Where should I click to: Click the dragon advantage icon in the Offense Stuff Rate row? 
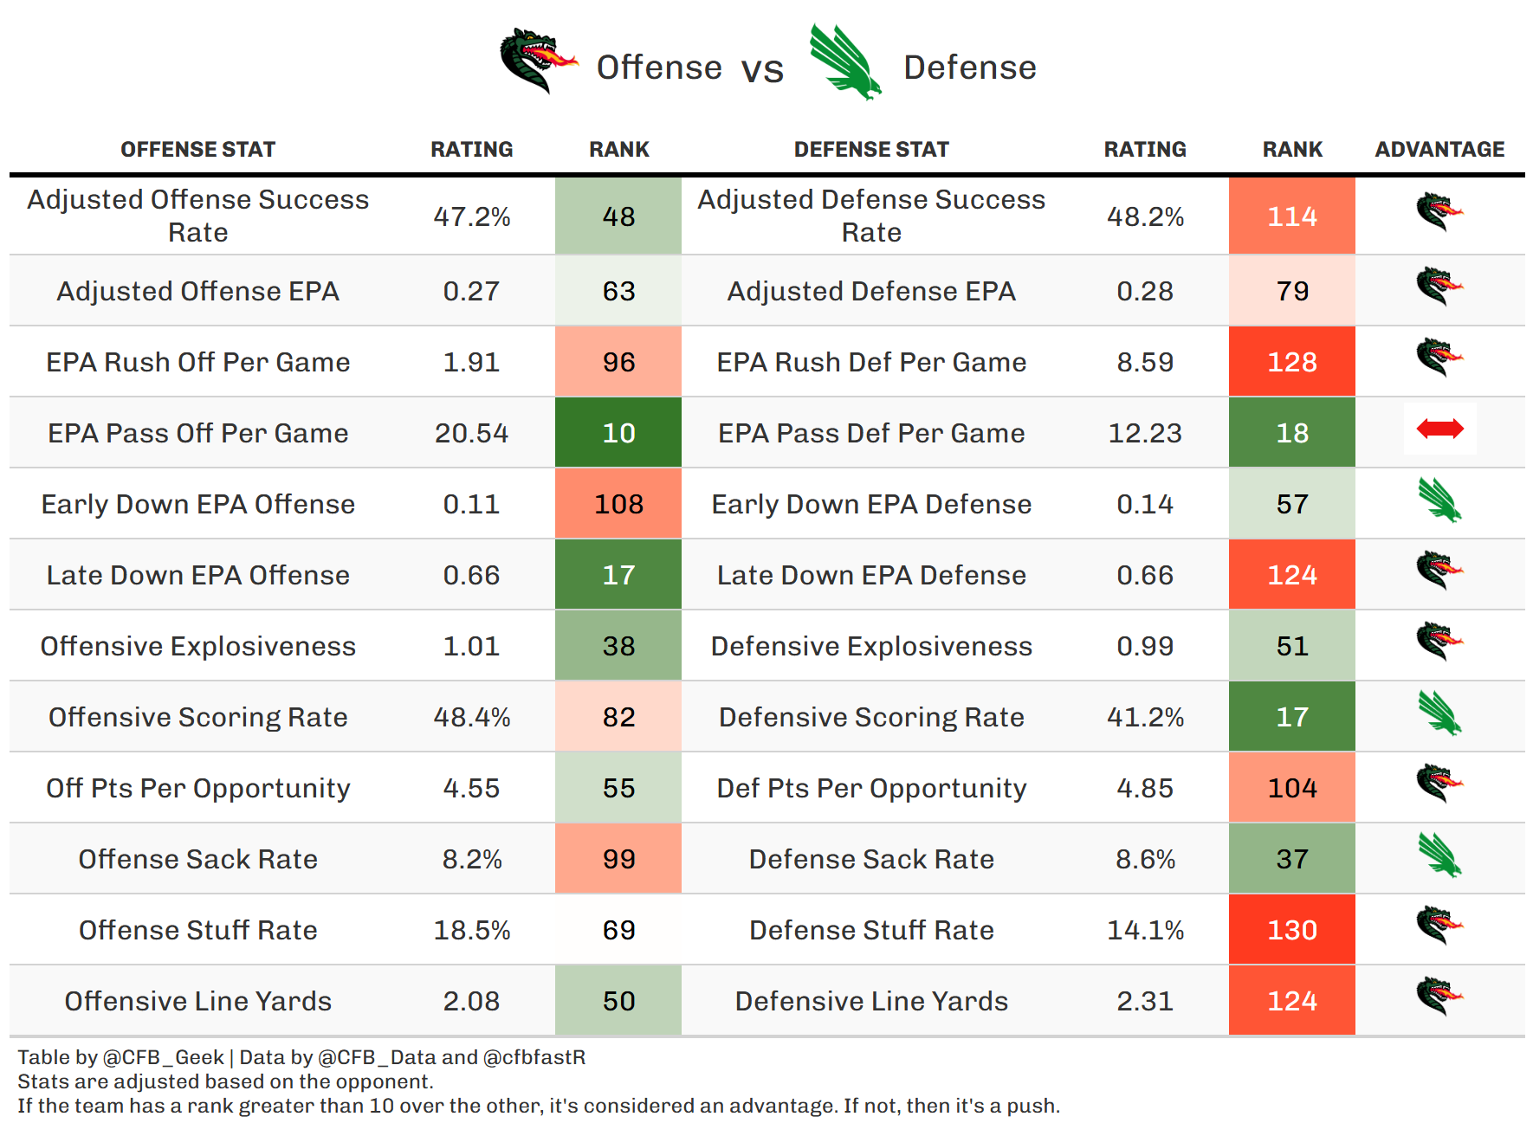click(1439, 926)
